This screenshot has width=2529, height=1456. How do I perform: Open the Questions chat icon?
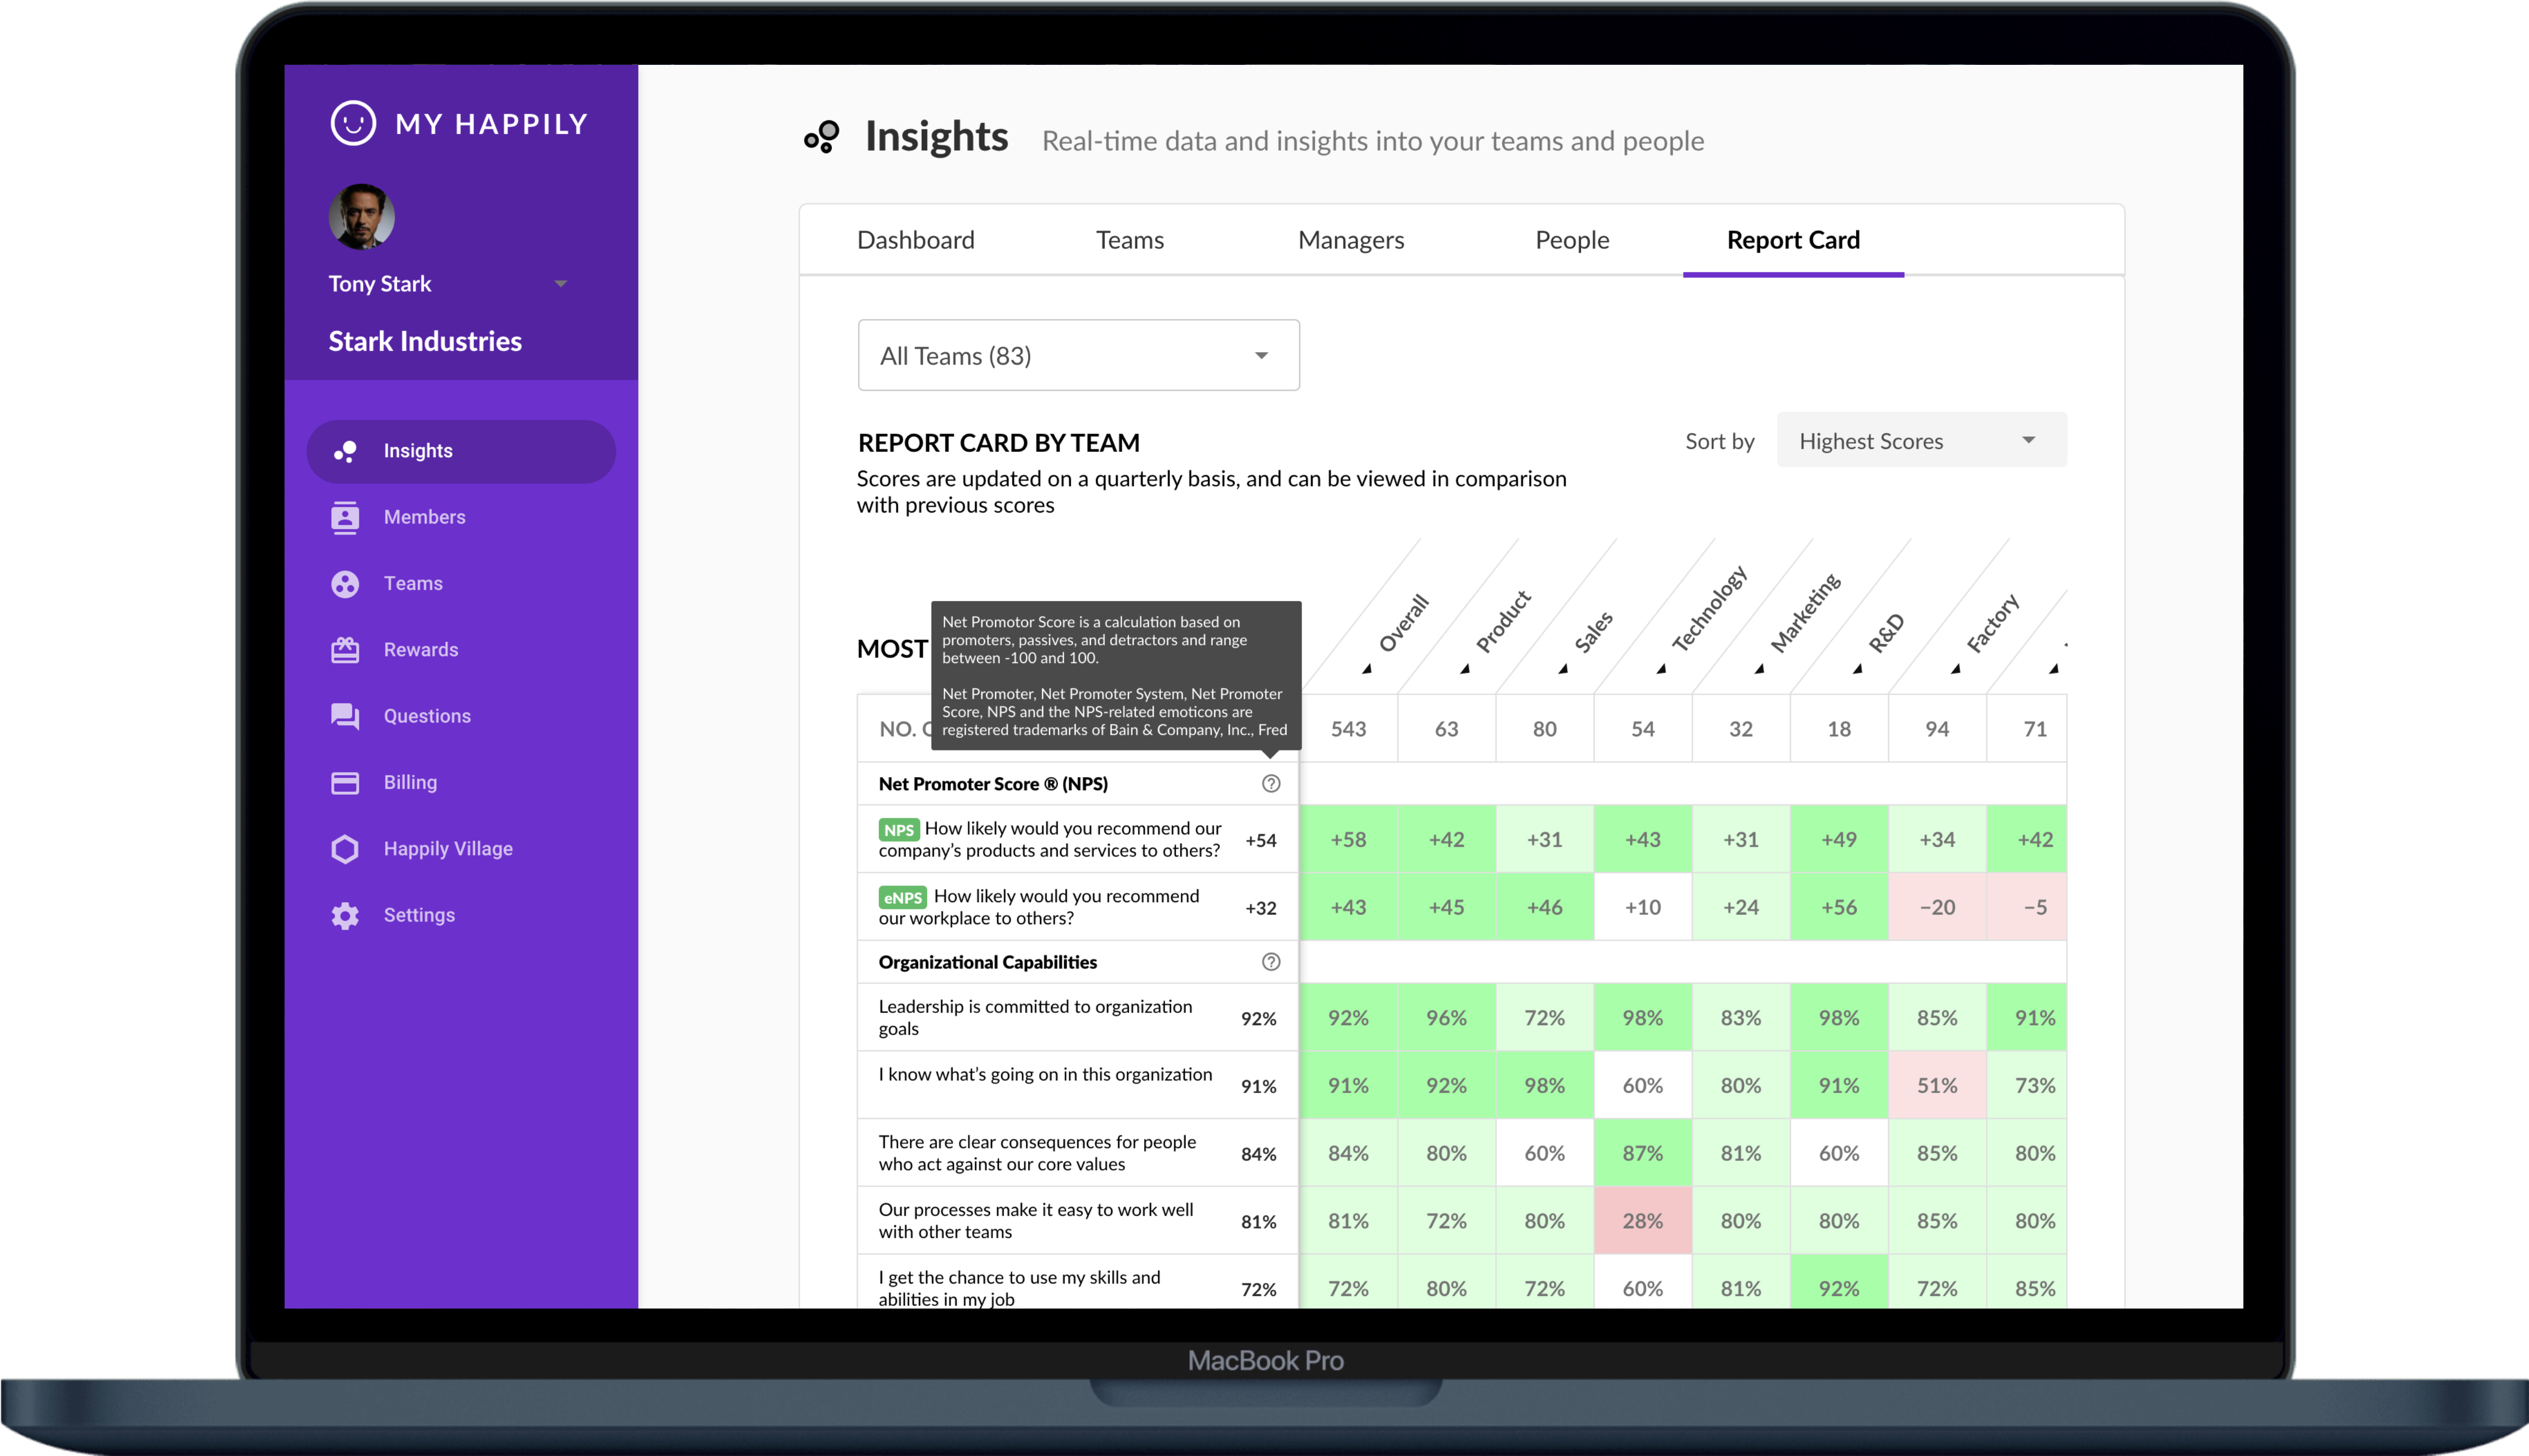click(x=345, y=716)
